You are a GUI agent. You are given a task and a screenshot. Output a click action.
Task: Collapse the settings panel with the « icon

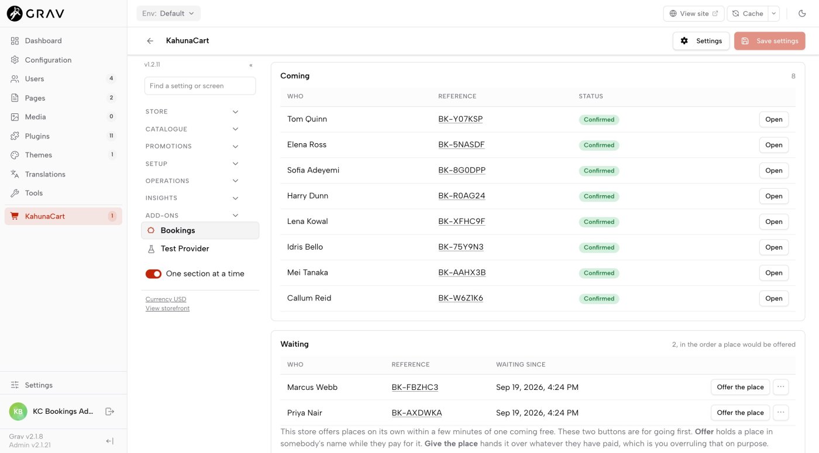(x=251, y=65)
